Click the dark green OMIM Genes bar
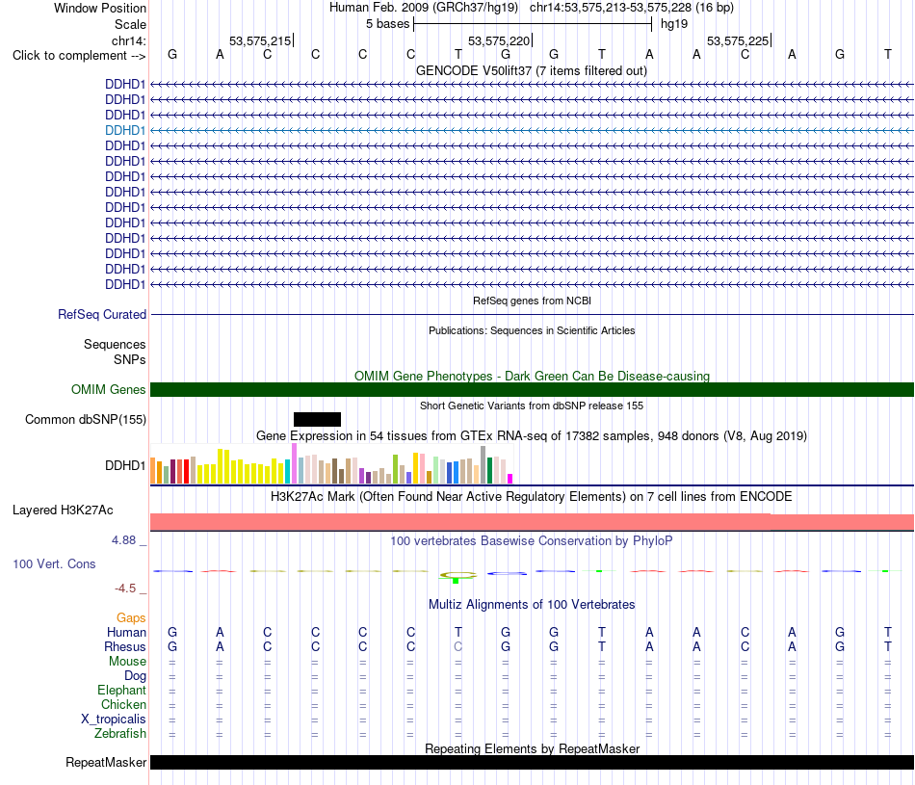The height and width of the screenshot is (785, 915). pyautogui.click(x=532, y=390)
